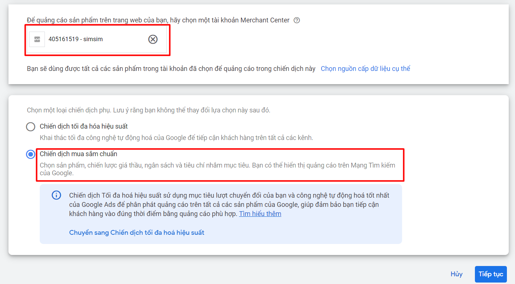The image size is (515, 284).
Task: Open the Merchant Center help tooltip icon
Action: 297,21
